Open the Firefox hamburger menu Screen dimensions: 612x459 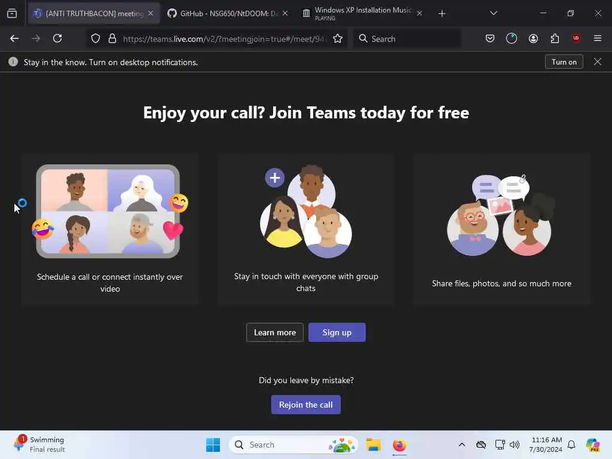coord(597,38)
